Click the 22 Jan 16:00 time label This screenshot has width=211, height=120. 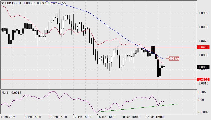pyautogui.click(x=155, y=117)
